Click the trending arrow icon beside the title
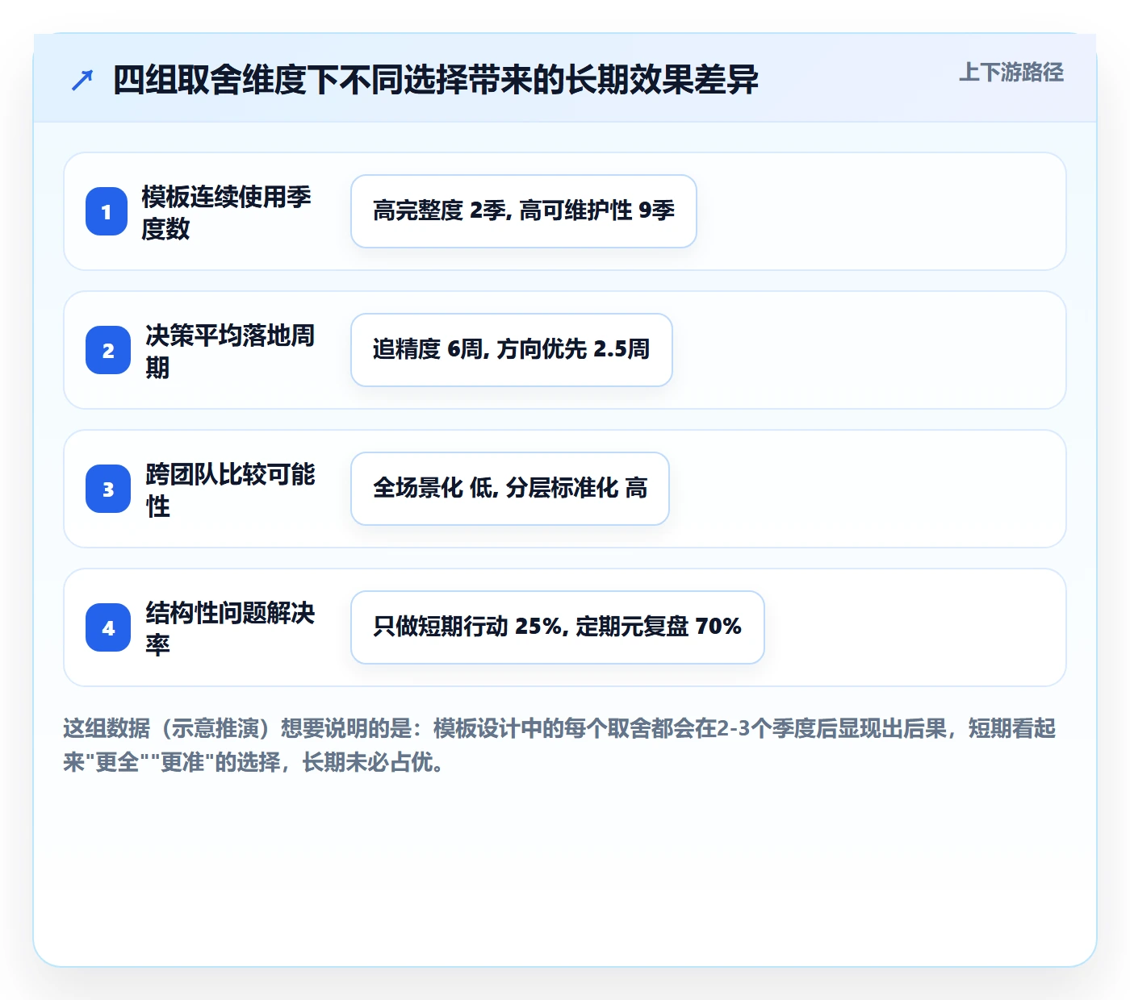This screenshot has width=1130, height=1000. 82,80
